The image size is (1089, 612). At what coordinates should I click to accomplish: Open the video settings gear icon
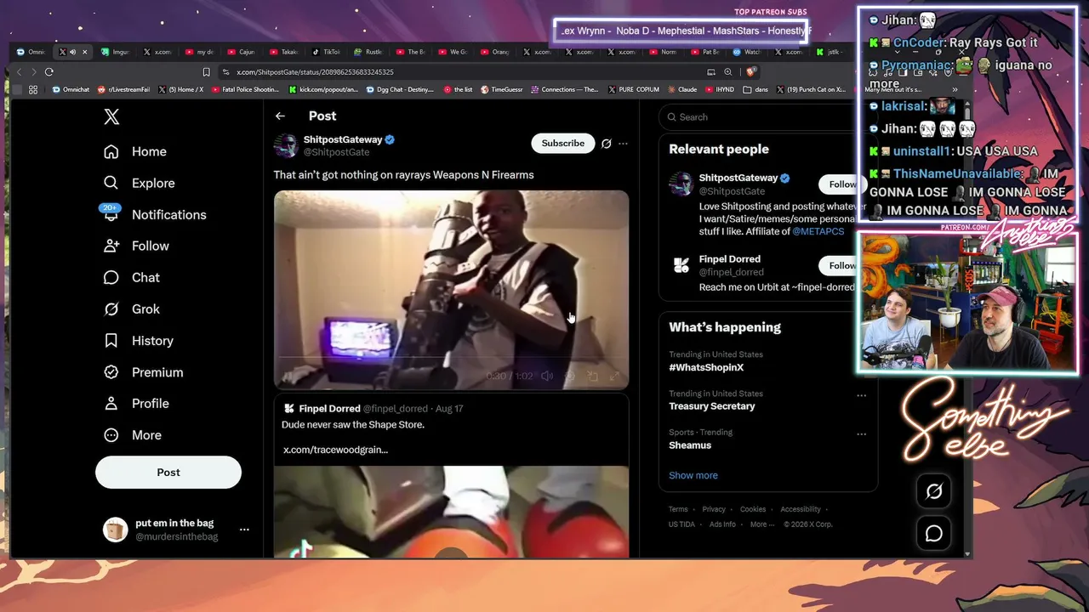tap(570, 376)
